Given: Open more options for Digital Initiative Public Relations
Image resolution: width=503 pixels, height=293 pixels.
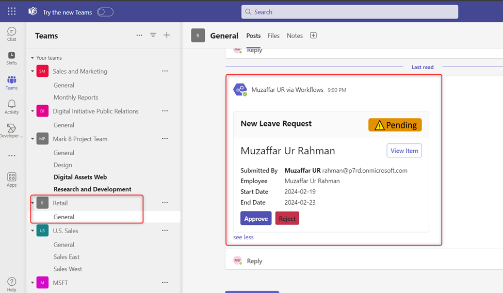Looking at the screenshot, I should [x=165, y=111].
